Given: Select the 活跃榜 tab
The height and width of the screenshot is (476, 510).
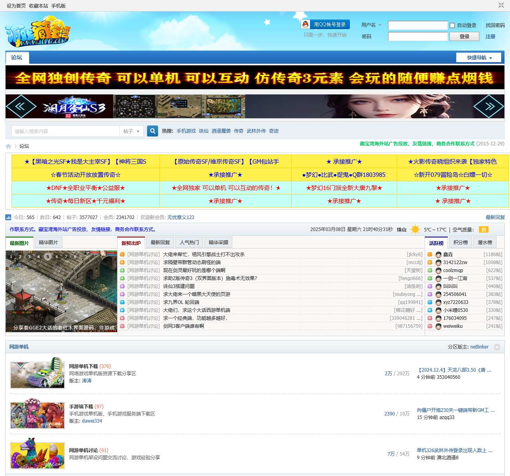Looking at the screenshot, I should [x=436, y=243].
